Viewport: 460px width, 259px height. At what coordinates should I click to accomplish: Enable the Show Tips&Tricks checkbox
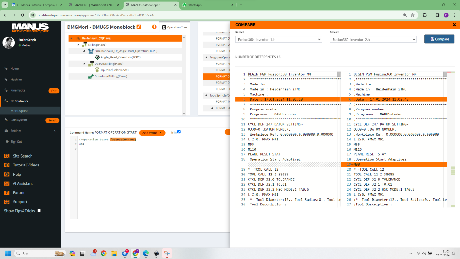[x=39, y=211]
